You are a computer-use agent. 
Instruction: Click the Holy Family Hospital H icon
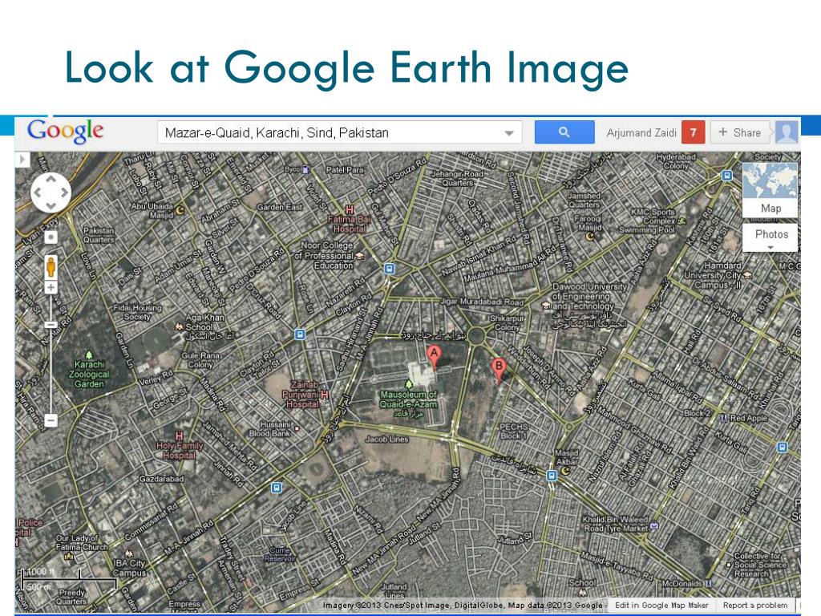(180, 436)
